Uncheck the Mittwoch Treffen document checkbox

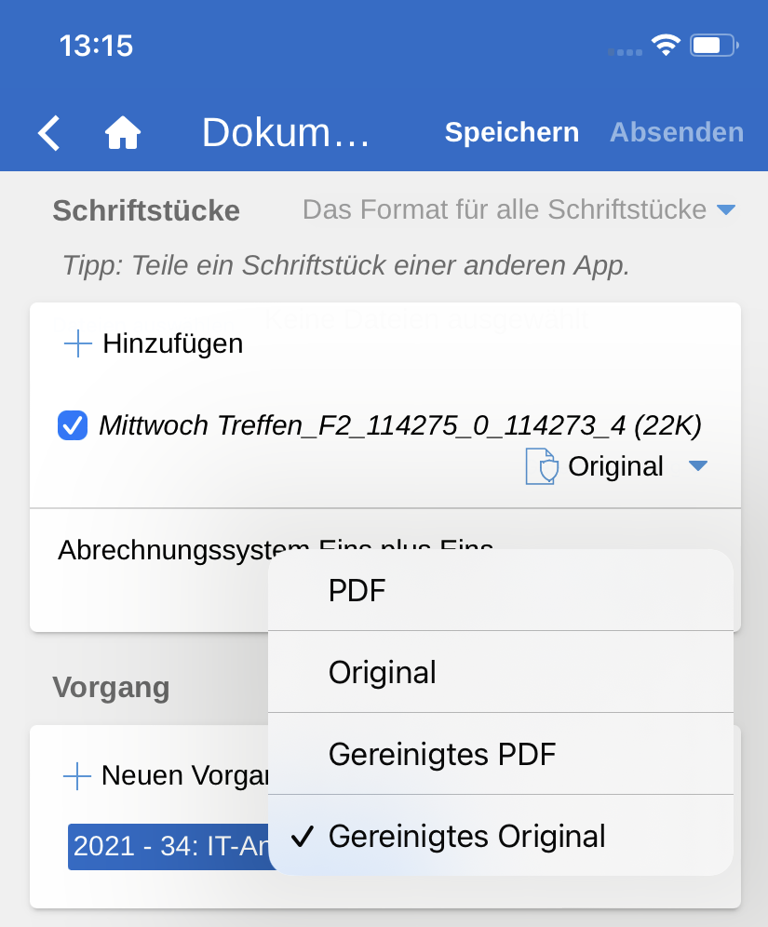(73, 426)
